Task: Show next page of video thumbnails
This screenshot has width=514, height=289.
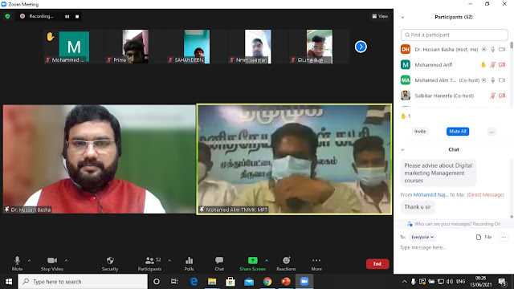Action: coord(361,47)
